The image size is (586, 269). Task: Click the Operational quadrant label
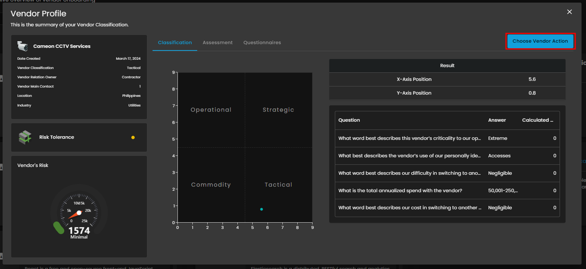click(x=211, y=110)
